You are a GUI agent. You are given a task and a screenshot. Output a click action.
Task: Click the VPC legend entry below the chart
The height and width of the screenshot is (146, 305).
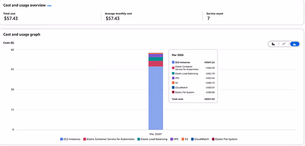click(x=175, y=139)
